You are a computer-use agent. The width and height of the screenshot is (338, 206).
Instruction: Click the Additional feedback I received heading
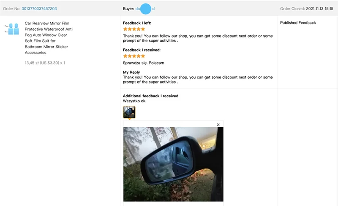pyautogui.click(x=150, y=96)
